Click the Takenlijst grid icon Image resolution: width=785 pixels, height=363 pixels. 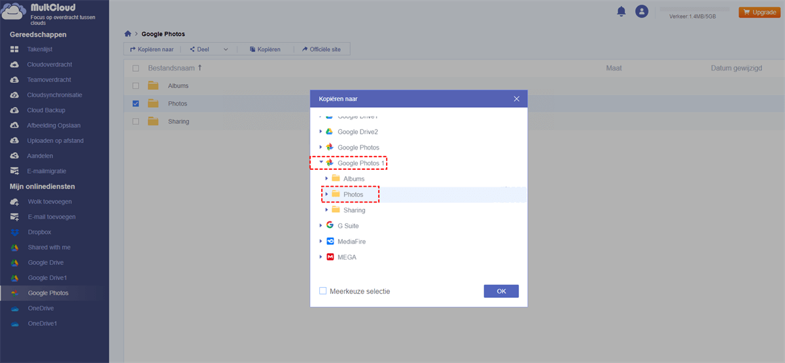tap(14, 49)
